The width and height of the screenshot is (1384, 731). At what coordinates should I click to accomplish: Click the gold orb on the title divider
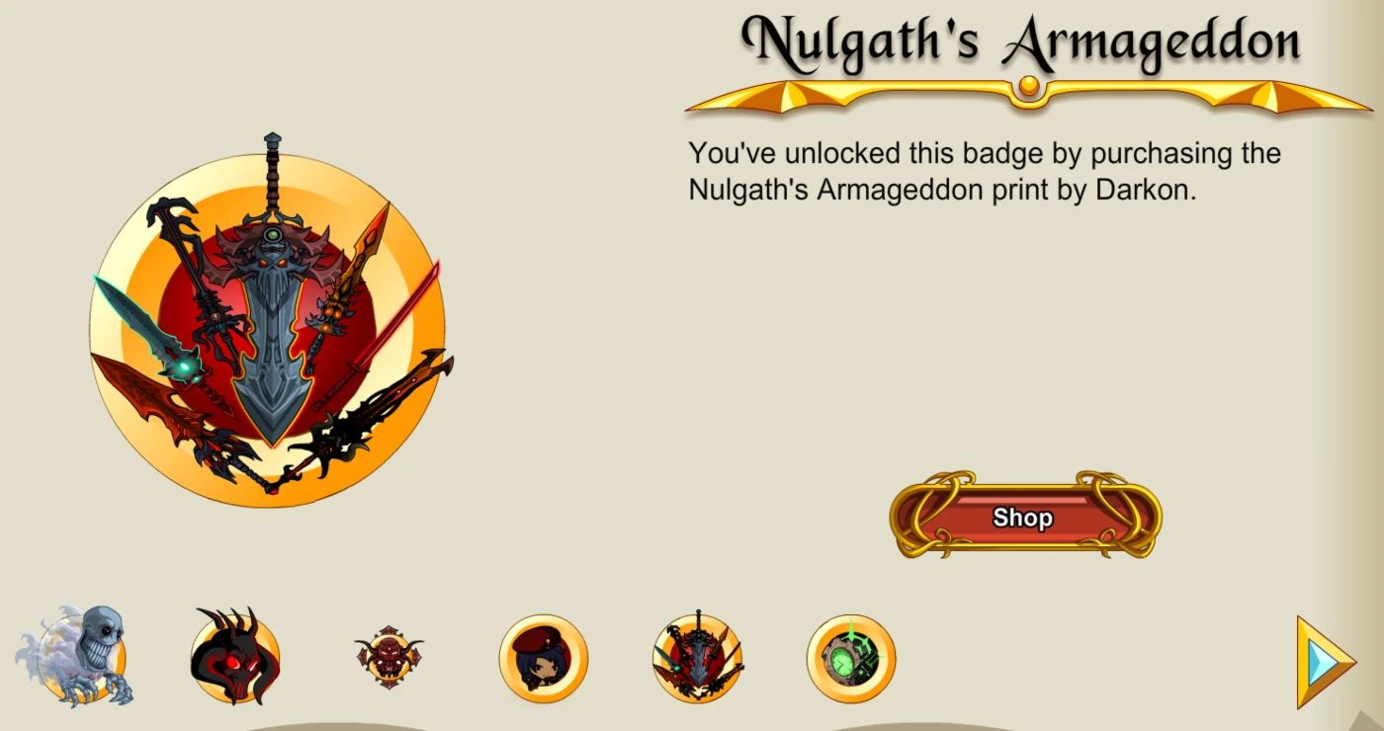coord(1029,86)
